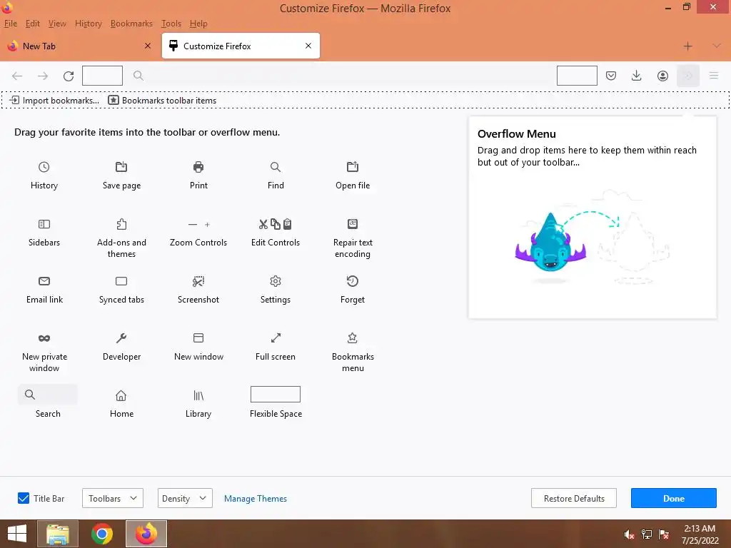Switch to the New Tab tab
This screenshot has height=548, width=731.
point(79,46)
